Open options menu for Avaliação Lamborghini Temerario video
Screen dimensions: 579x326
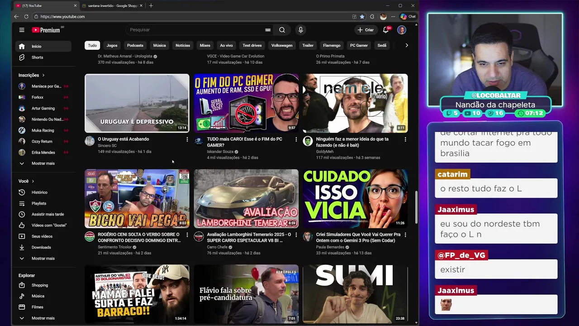(296, 235)
